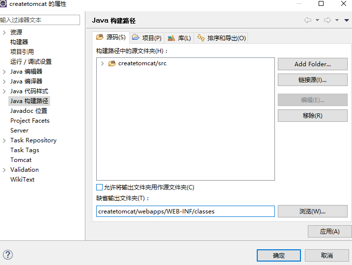Image resolution: width=352 pixels, height=265 pixels.
Task: Expand the Java 编辑器 node
Action: pos(4,72)
